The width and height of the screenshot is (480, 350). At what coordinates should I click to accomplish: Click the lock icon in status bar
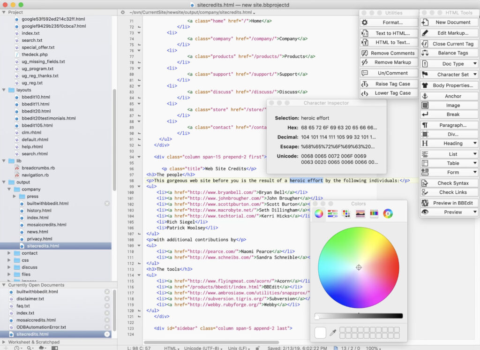(257, 348)
